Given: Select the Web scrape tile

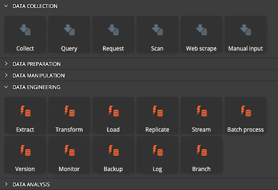Looking at the screenshot, I should pos(201,34).
